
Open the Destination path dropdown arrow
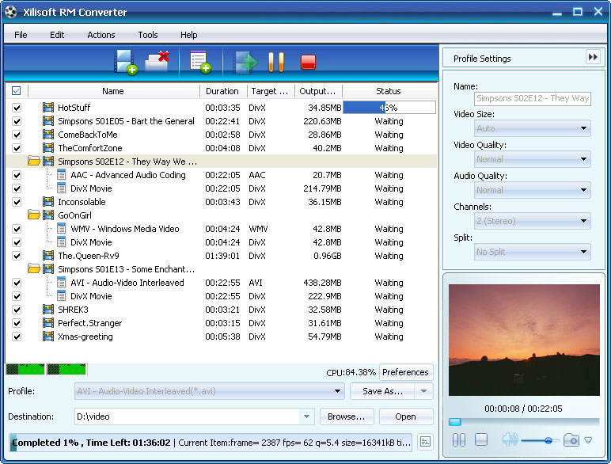pos(306,416)
